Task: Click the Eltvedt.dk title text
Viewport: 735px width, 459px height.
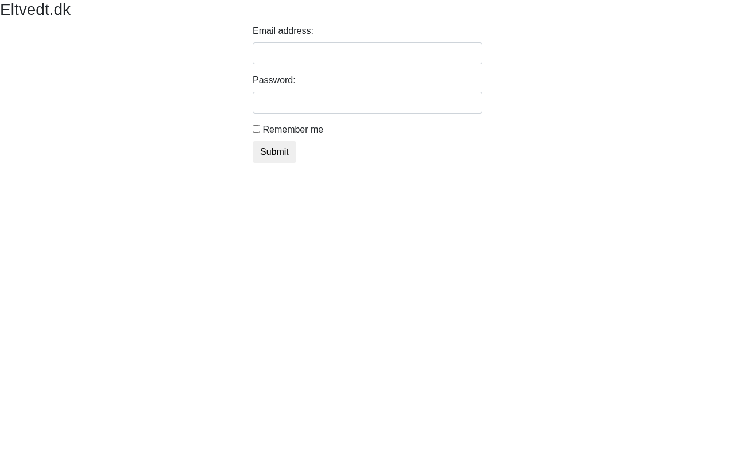Action: (x=35, y=10)
